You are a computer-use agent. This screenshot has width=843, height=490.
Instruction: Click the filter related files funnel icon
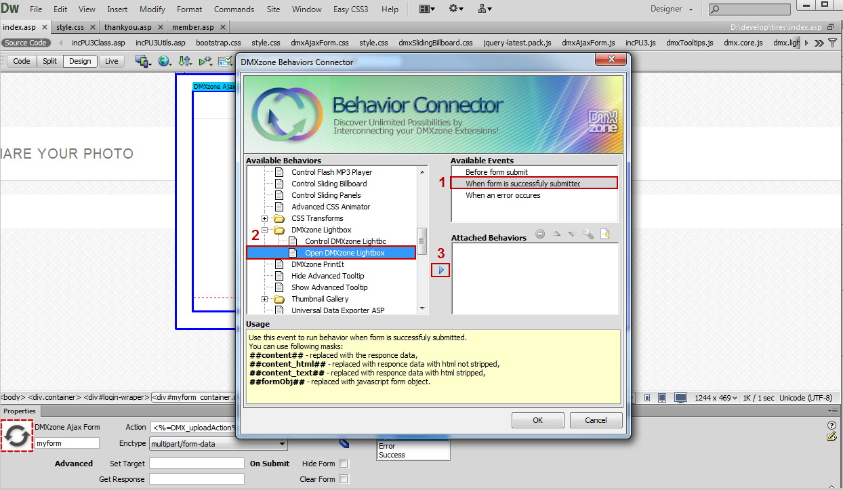[x=833, y=43]
